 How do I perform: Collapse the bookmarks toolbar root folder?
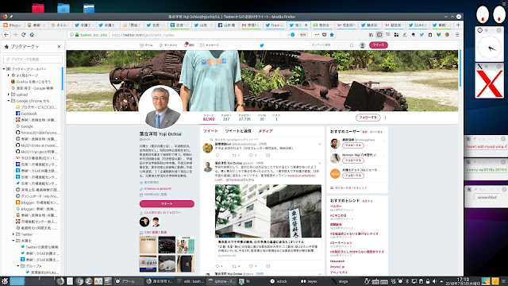4,69
